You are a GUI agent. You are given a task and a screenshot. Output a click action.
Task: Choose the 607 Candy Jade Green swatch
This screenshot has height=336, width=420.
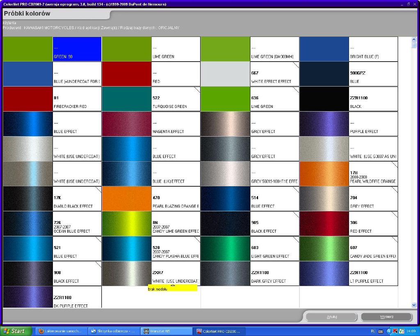pos(324,249)
